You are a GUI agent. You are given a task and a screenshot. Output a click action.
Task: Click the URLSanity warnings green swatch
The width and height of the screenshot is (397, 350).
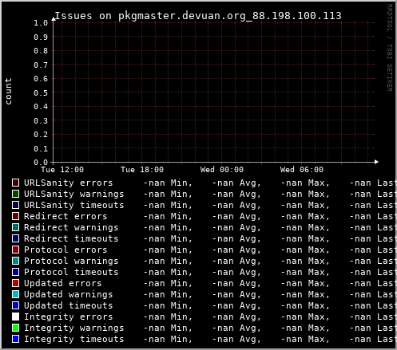click(16, 194)
